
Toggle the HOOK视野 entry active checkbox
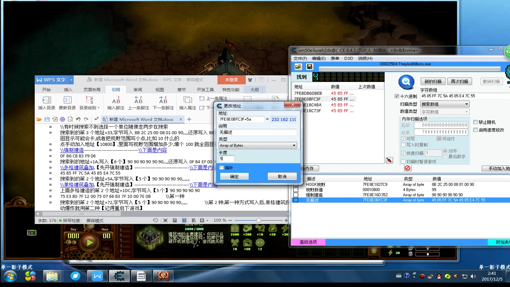point(296,185)
